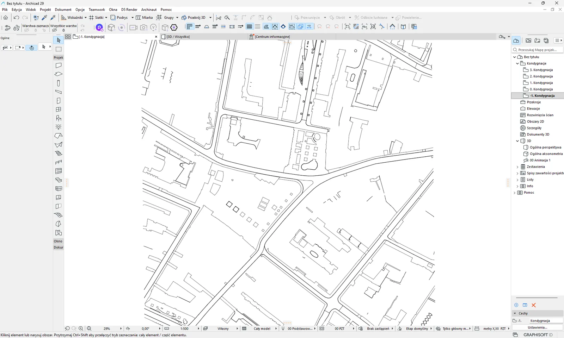
Task: Open the Dokument menu
Action: coord(63,10)
